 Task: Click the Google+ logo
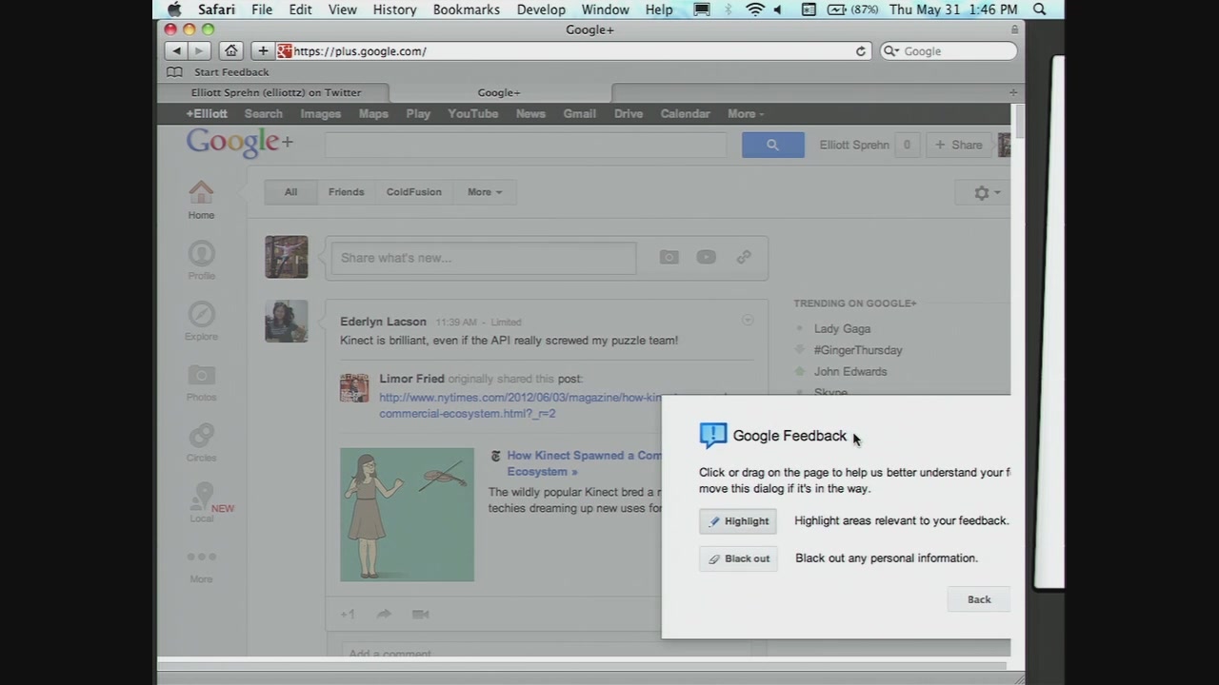239,143
